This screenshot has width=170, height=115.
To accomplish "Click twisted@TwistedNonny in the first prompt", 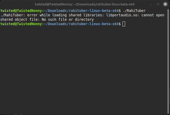I will (x=21, y=11).
